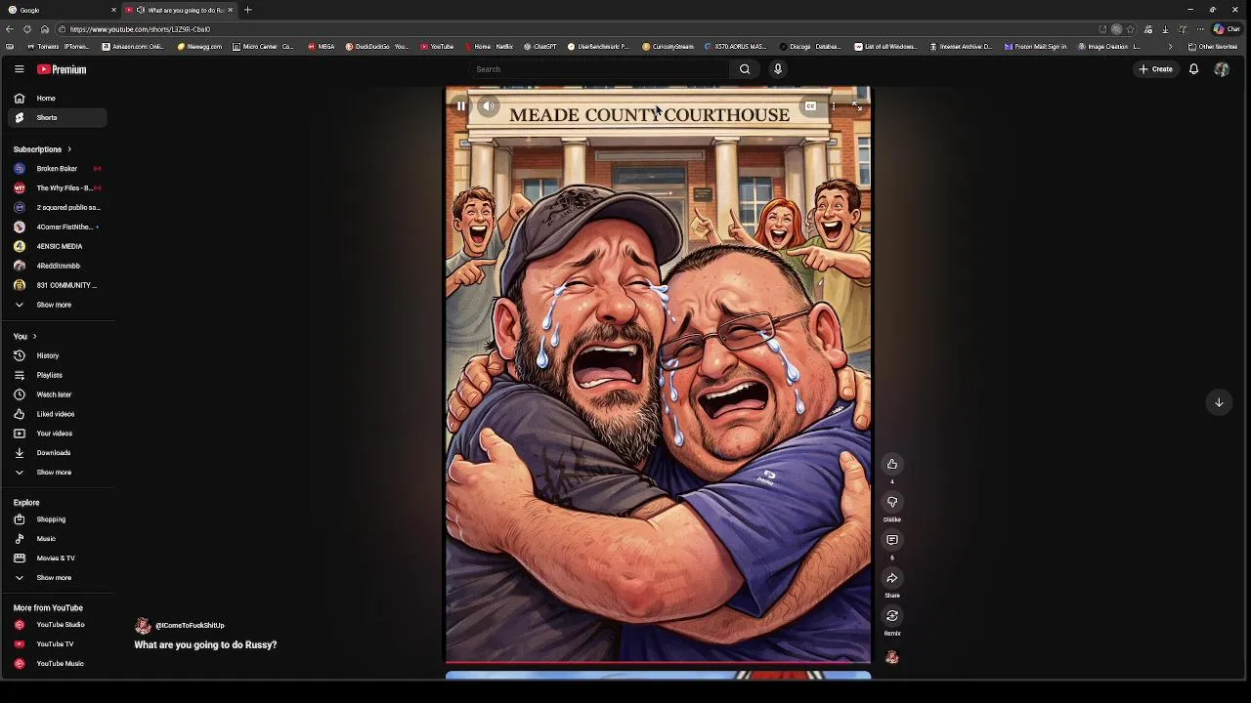Image resolution: width=1251 pixels, height=703 pixels.
Task: Open The Why Files subscription
Action: click(58, 188)
